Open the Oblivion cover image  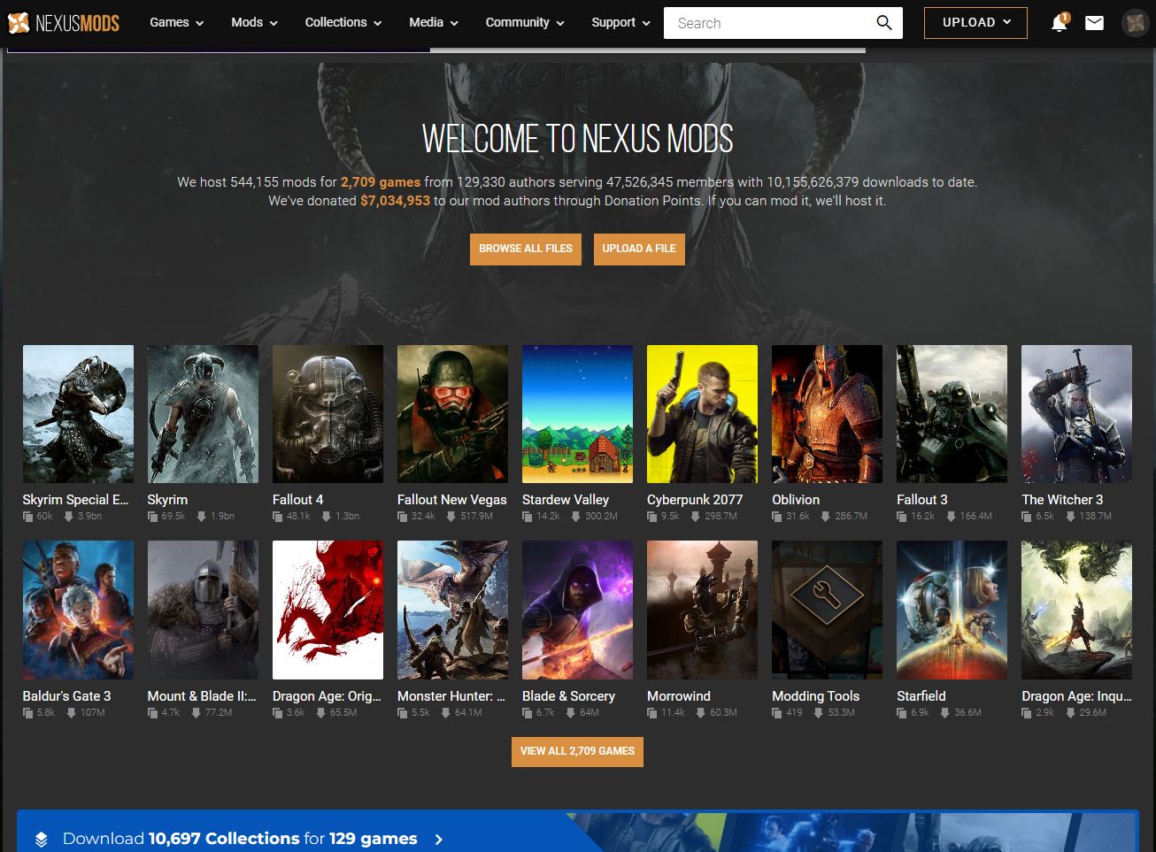point(827,414)
